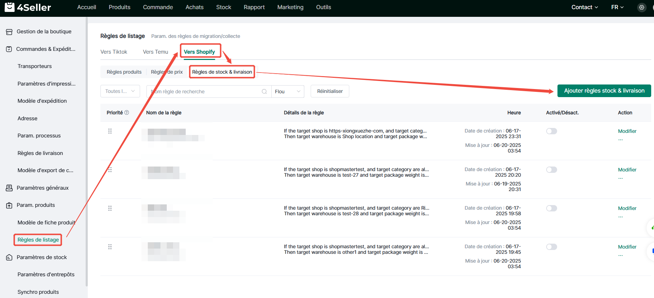Click the search magnifier icon in rule search
Screen dimensions: 654x298
(264, 92)
